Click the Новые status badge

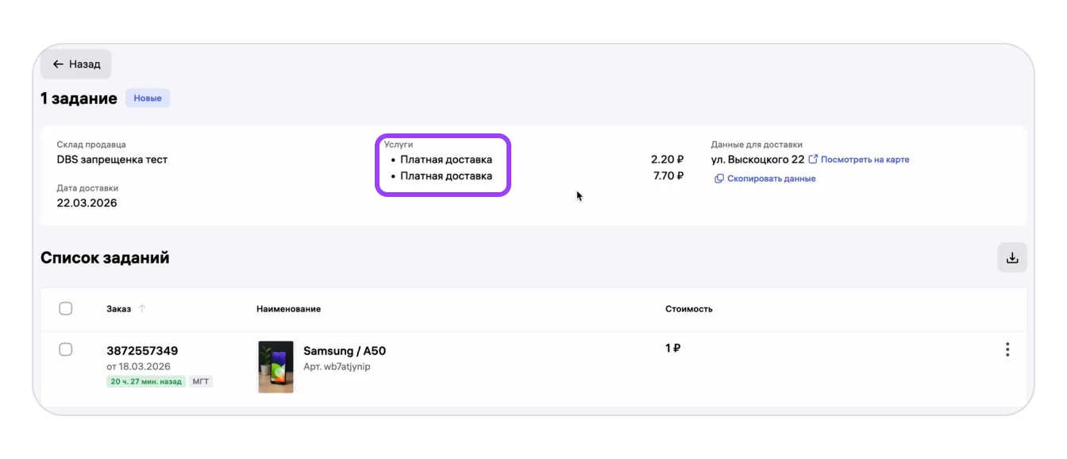click(148, 98)
